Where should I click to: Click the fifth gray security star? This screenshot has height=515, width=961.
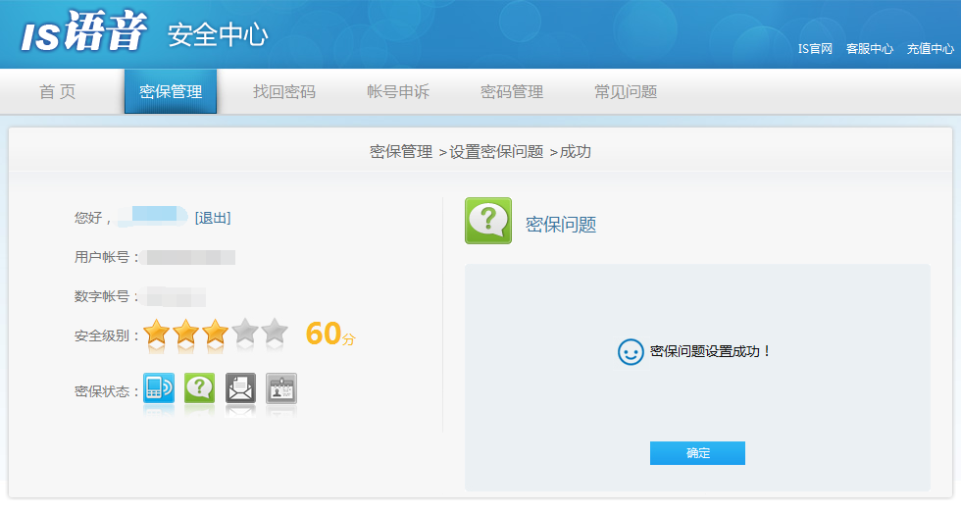275,332
